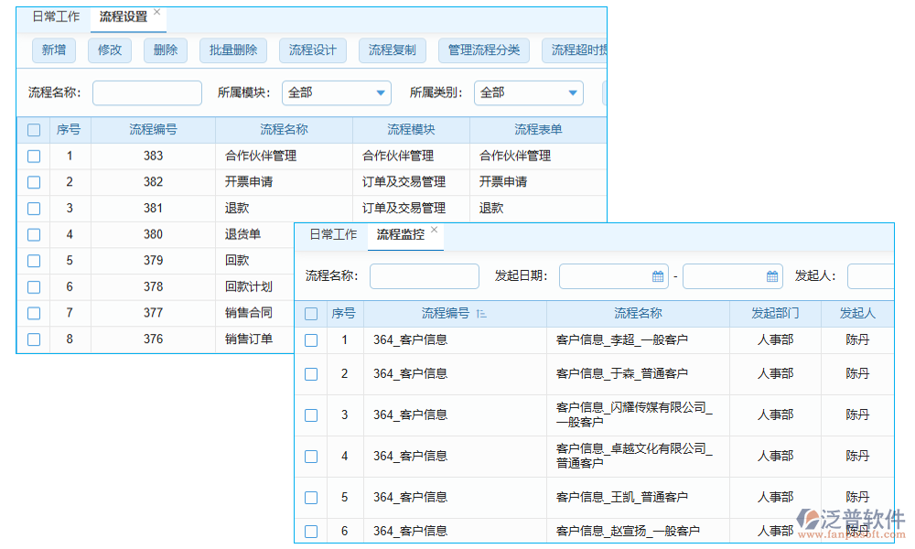Click the 流程名称 input field in 流程监控

click(424, 275)
